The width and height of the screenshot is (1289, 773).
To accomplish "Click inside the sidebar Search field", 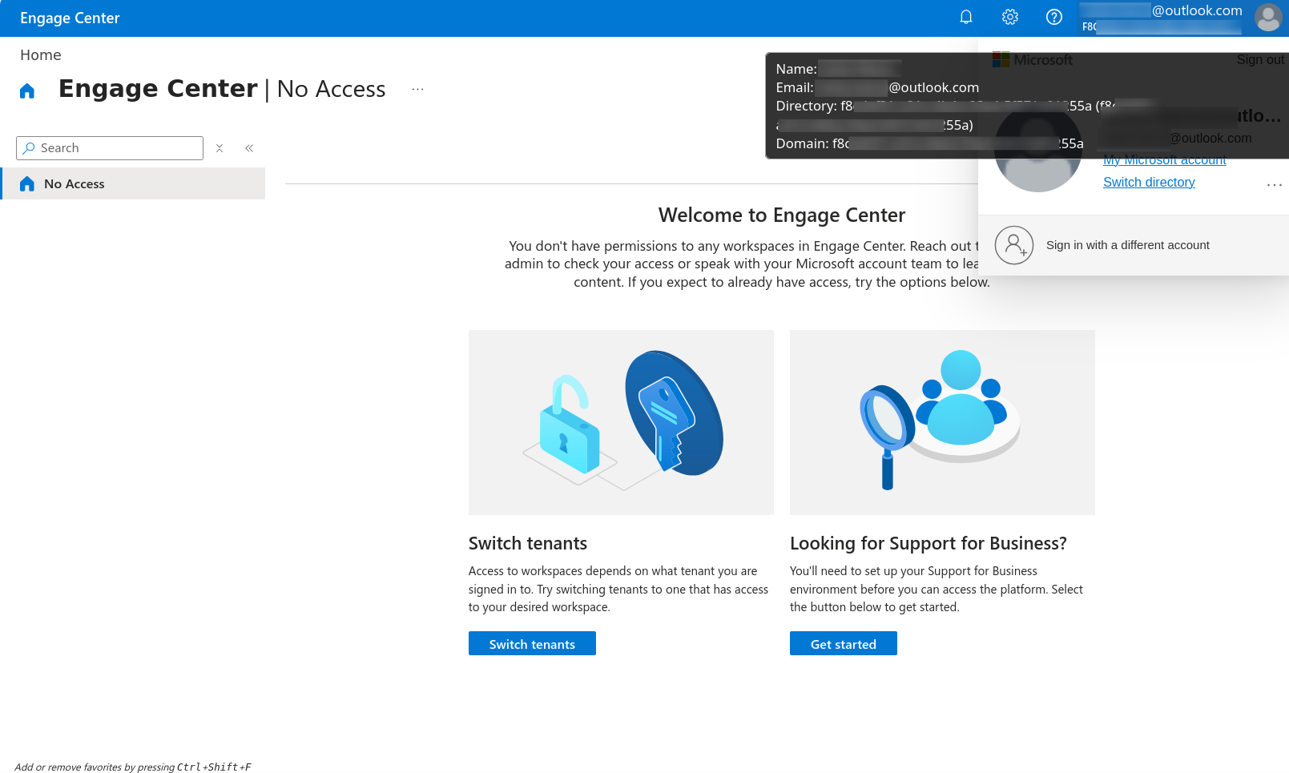I will coord(110,148).
